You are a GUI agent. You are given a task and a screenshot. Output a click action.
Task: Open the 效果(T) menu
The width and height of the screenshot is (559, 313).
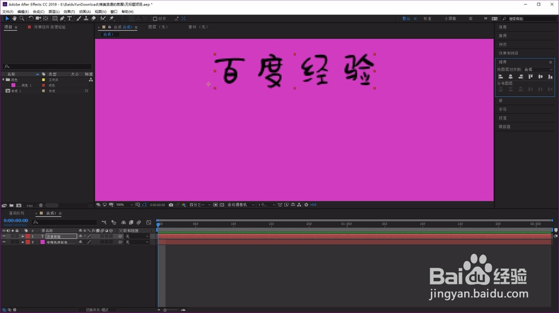coord(69,12)
